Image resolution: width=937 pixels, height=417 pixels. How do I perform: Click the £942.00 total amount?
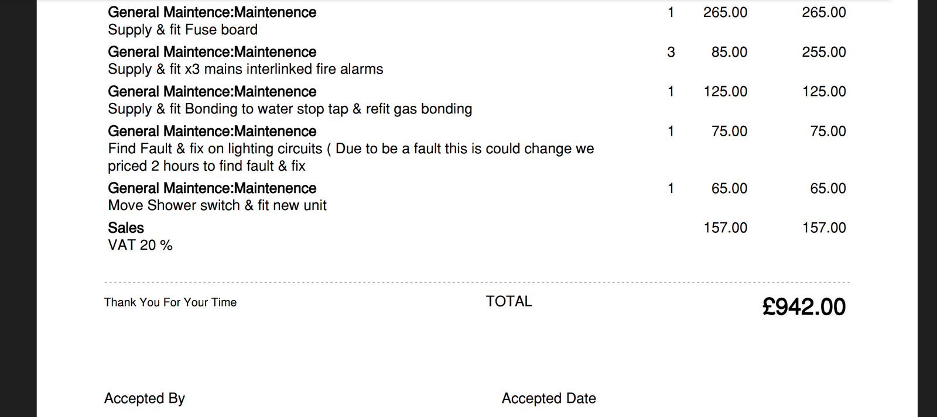803,307
